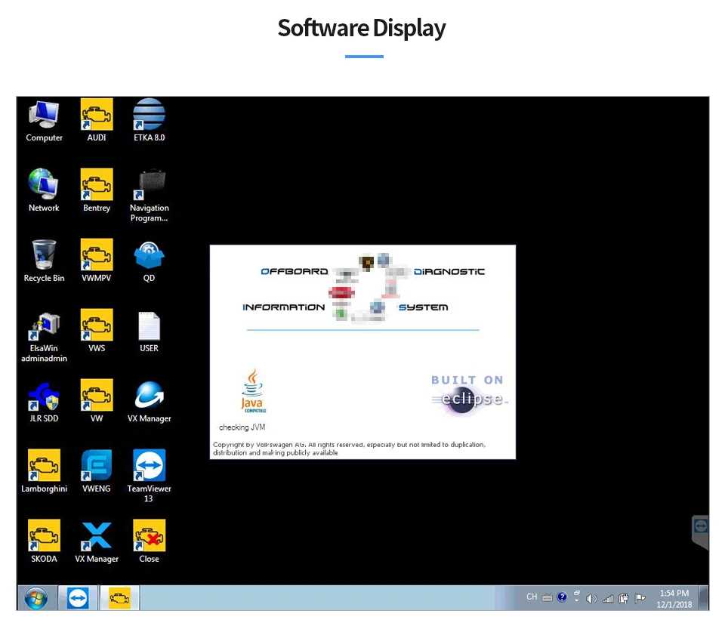Click the Show desktop strip

point(704,598)
